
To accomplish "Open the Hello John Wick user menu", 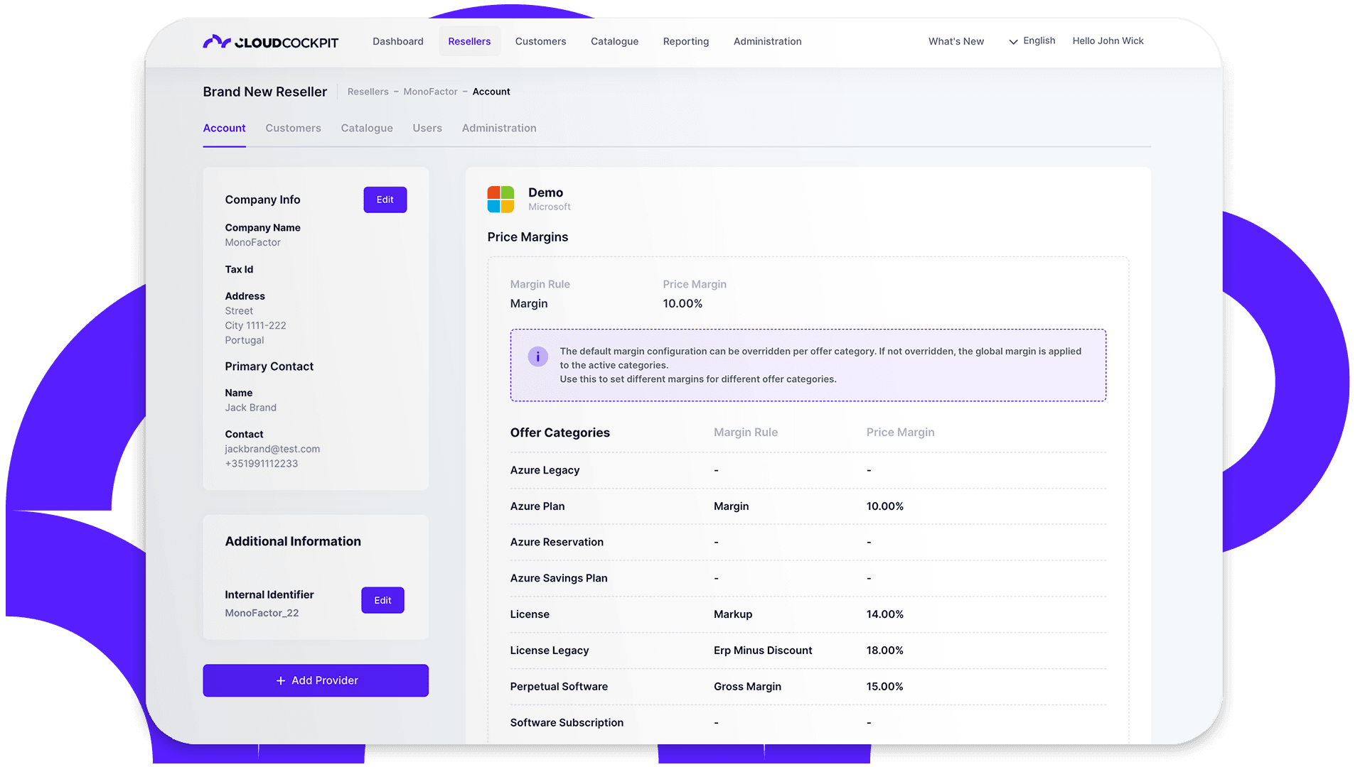I will tap(1108, 41).
